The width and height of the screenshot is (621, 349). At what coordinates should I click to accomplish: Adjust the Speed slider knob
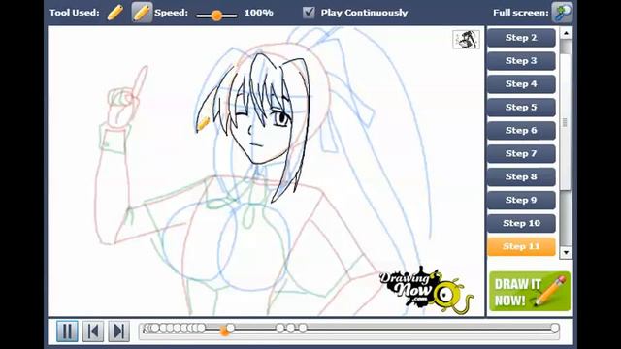coord(216,16)
